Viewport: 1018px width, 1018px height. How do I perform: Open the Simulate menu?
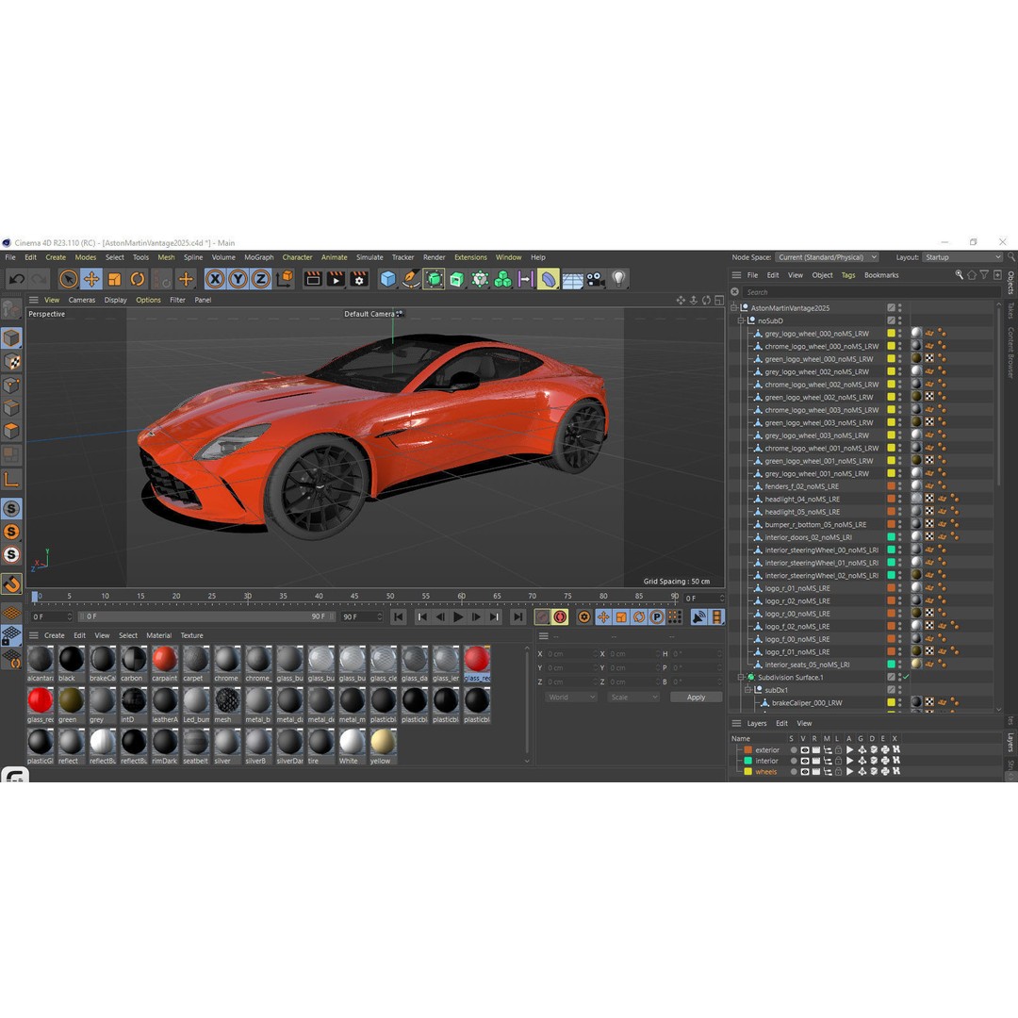click(369, 257)
